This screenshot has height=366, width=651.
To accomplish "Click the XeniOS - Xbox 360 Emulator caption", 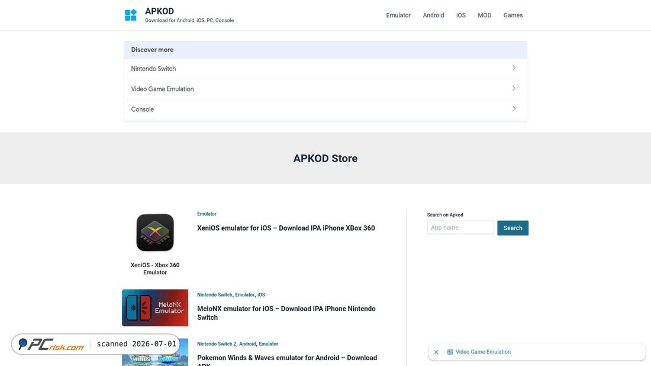I will 155,268.
